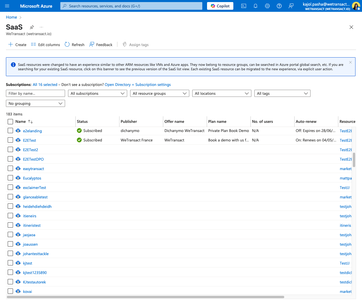Focus the Filter by name field
This screenshot has width=362, height=305.
(35, 93)
